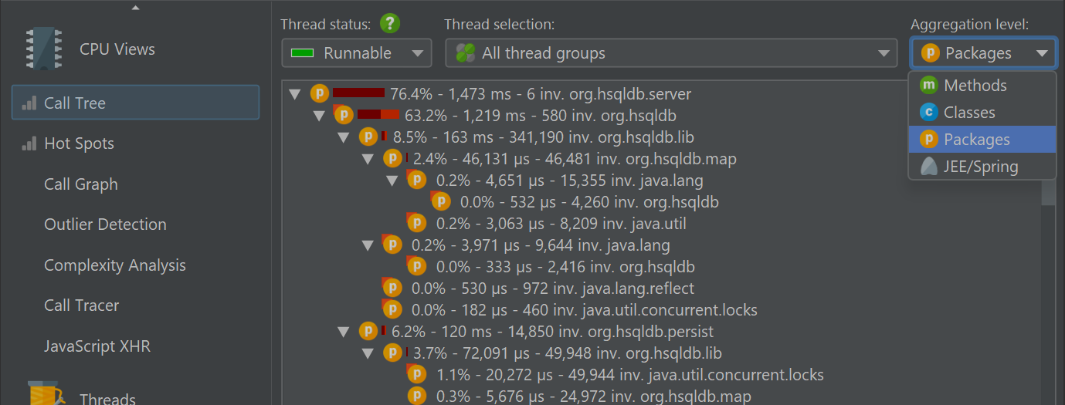
Task: Click package icon of org.hsqldb.server row
Action: 320,94
